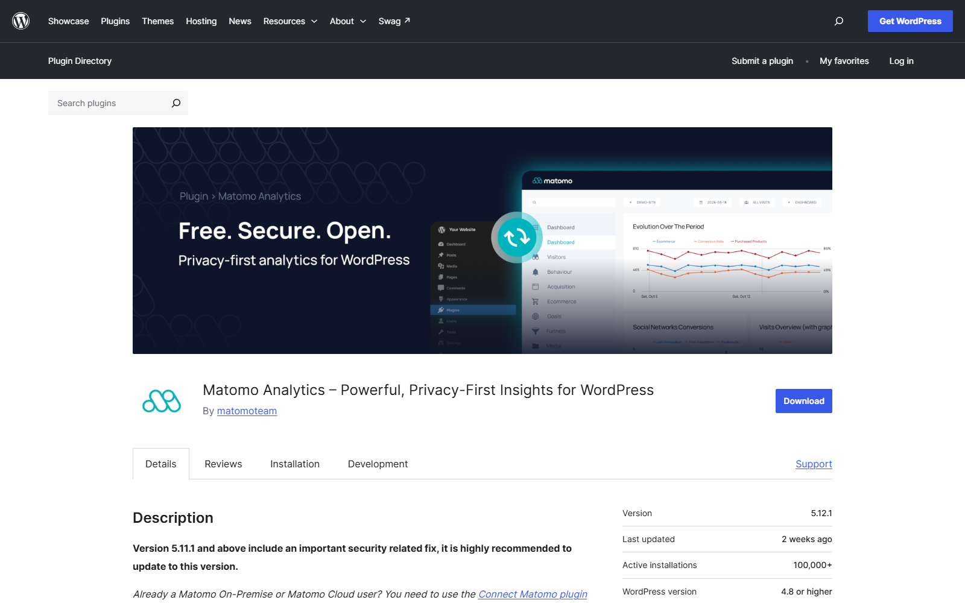Screen dimensions: 965x603
Task: Select the Details tab
Action: coord(161,464)
